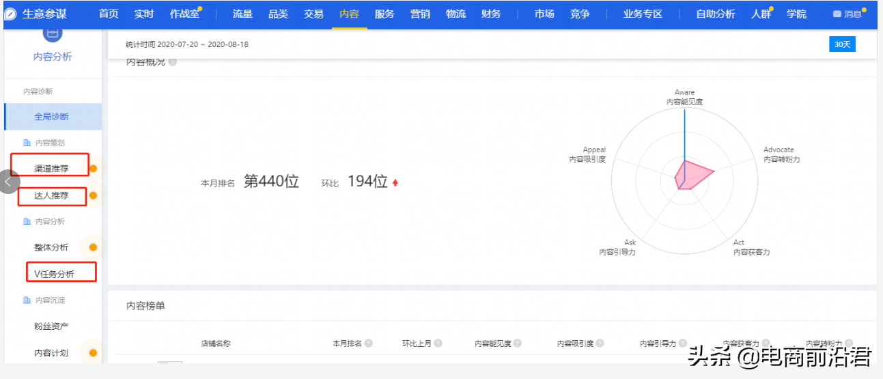Open 市场 in top navigation
The image size is (883, 379).
tap(544, 14)
